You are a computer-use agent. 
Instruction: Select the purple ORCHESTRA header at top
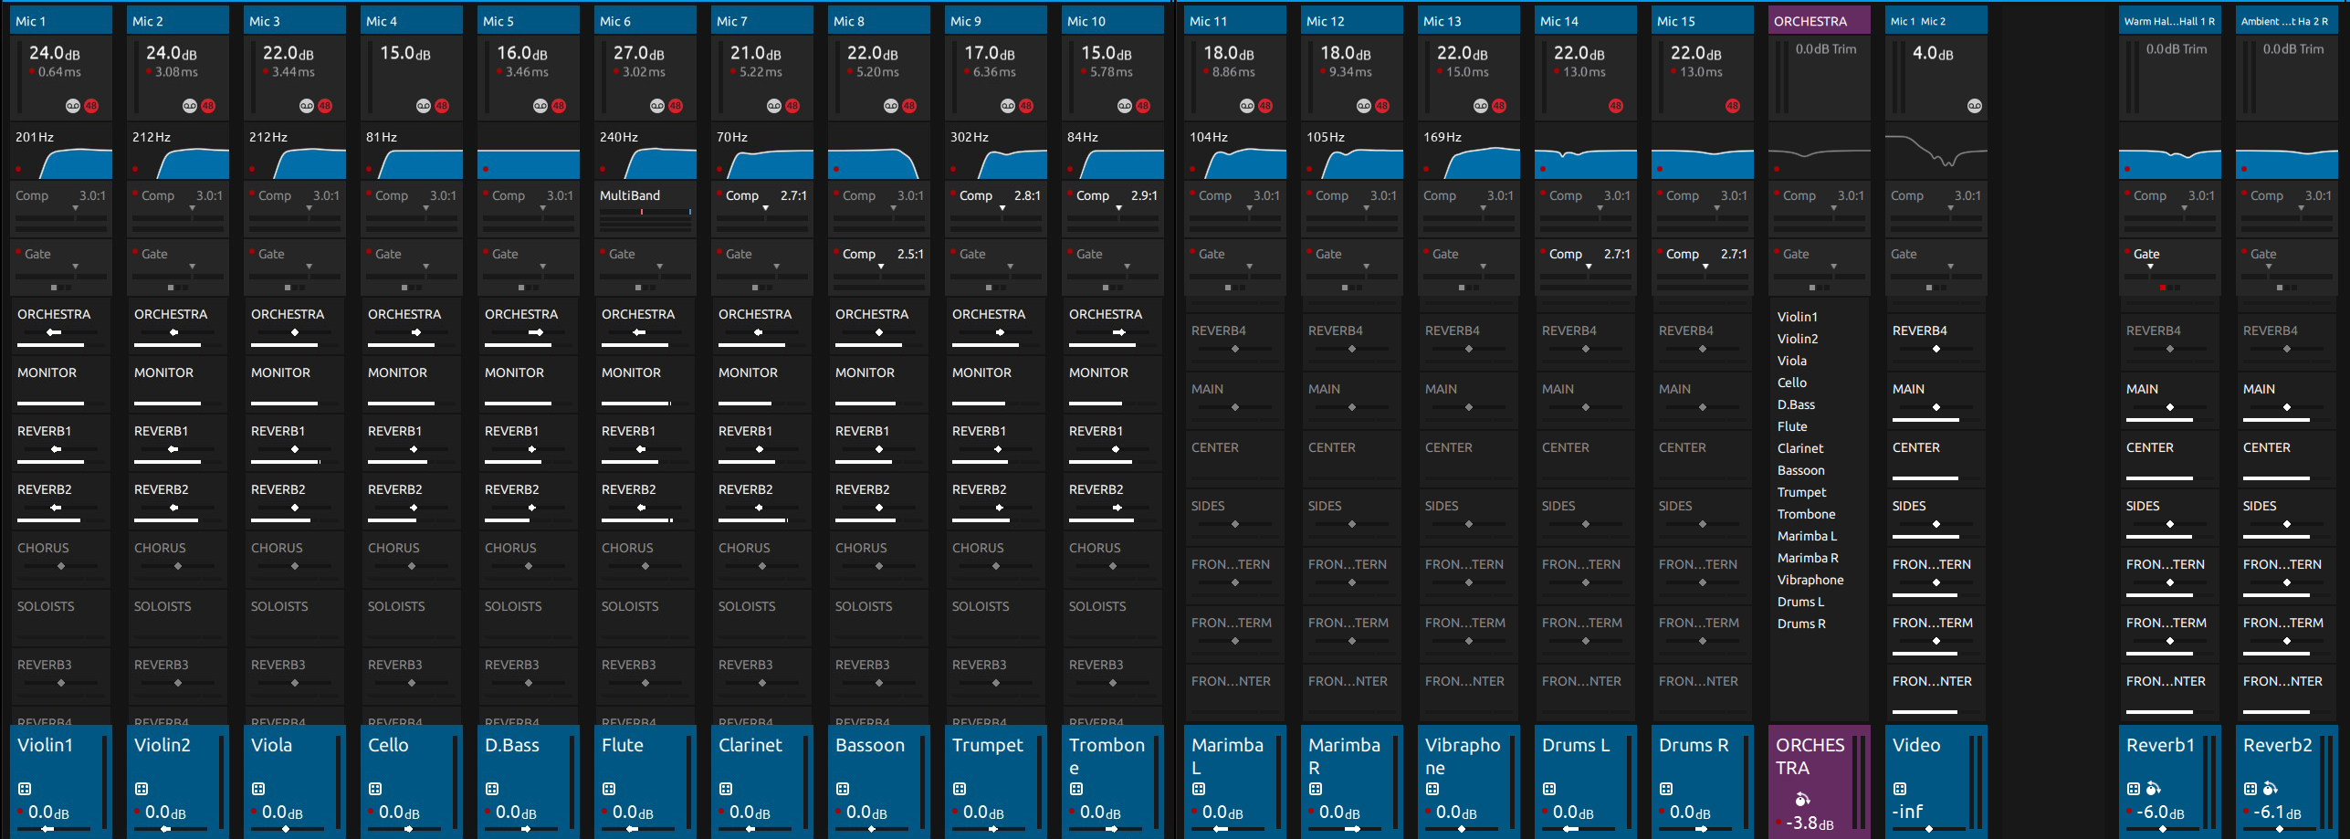click(1819, 21)
